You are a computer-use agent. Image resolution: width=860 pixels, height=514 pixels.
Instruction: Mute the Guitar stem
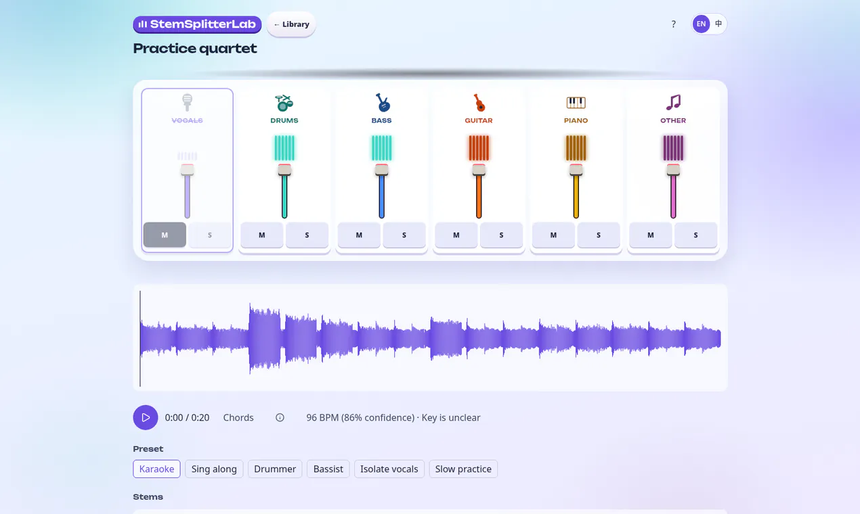(456, 235)
